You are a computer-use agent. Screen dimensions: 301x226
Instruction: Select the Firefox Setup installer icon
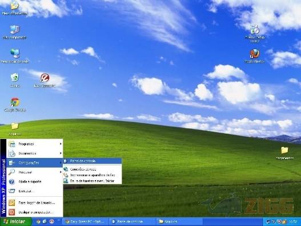click(x=255, y=34)
